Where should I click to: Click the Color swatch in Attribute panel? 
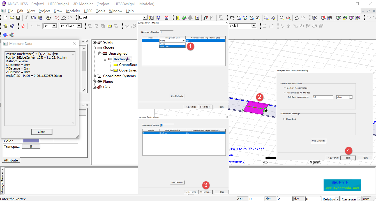[31, 141]
